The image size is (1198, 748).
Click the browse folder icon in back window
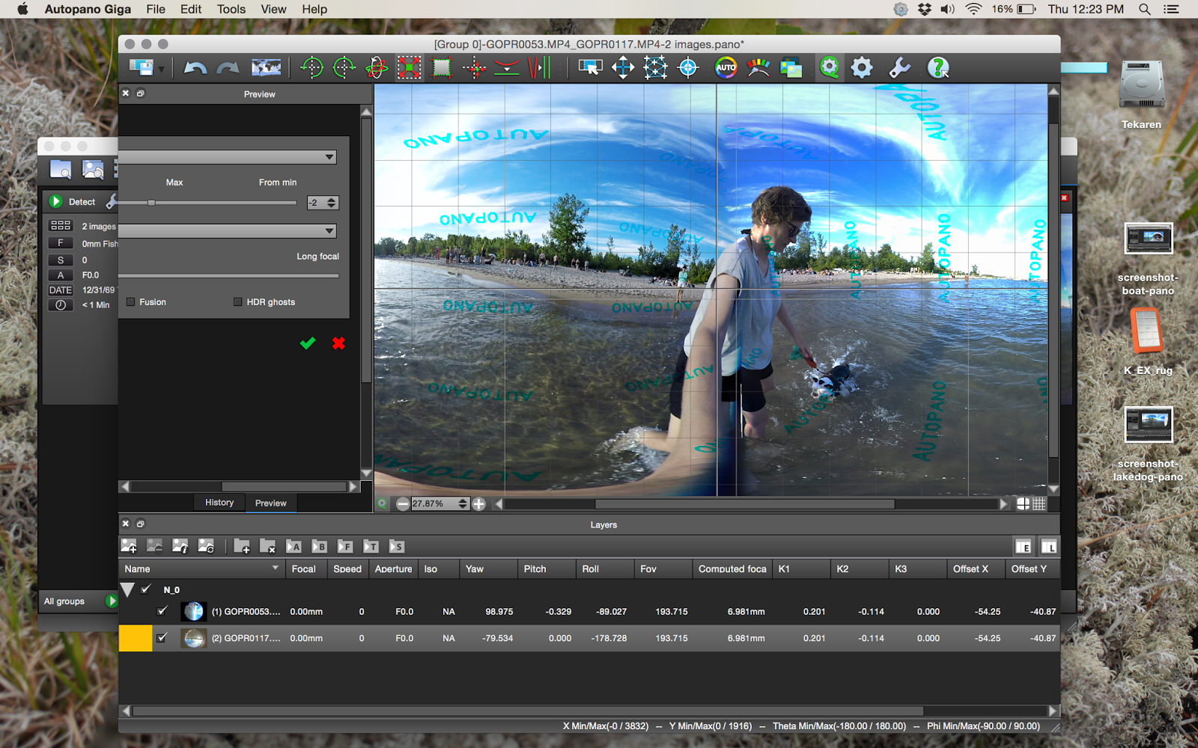tap(61, 169)
